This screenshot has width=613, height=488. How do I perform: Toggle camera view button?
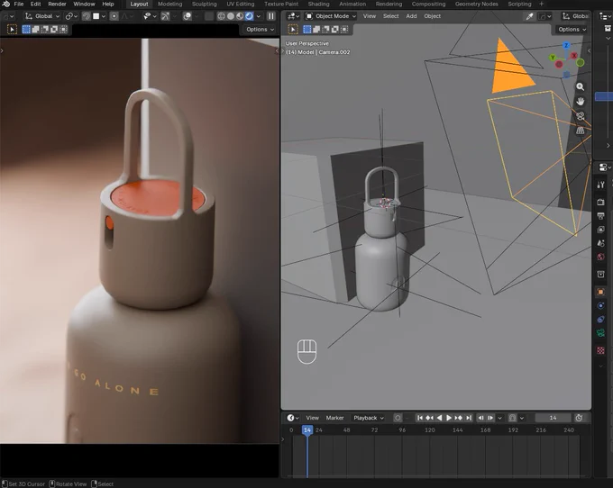(x=581, y=116)
